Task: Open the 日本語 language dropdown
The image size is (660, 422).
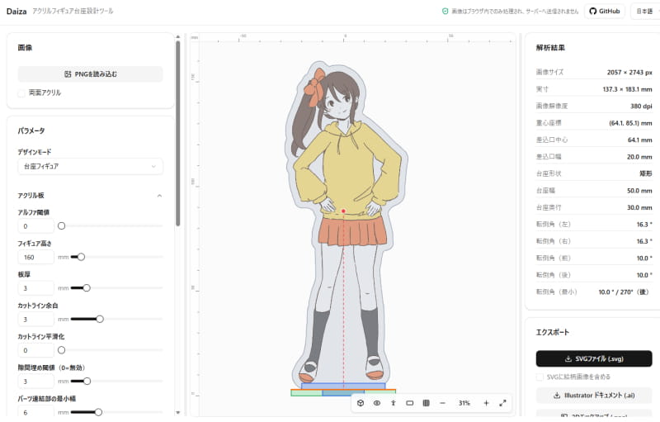Action: 645,11
